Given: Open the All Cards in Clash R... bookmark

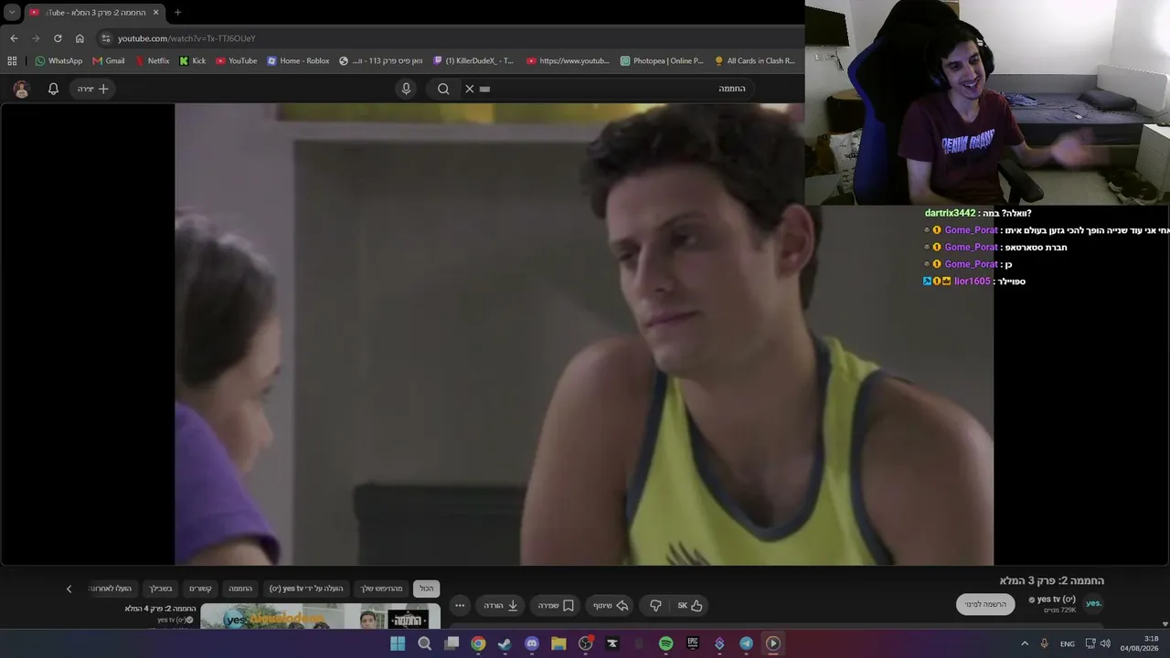Looking at the screenshot, I should (x=755, y=61).
